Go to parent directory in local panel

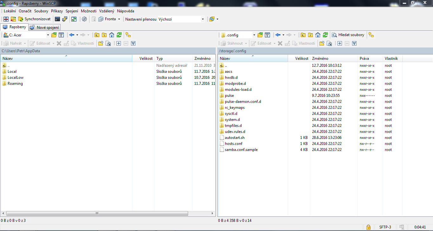pos(96,35)
